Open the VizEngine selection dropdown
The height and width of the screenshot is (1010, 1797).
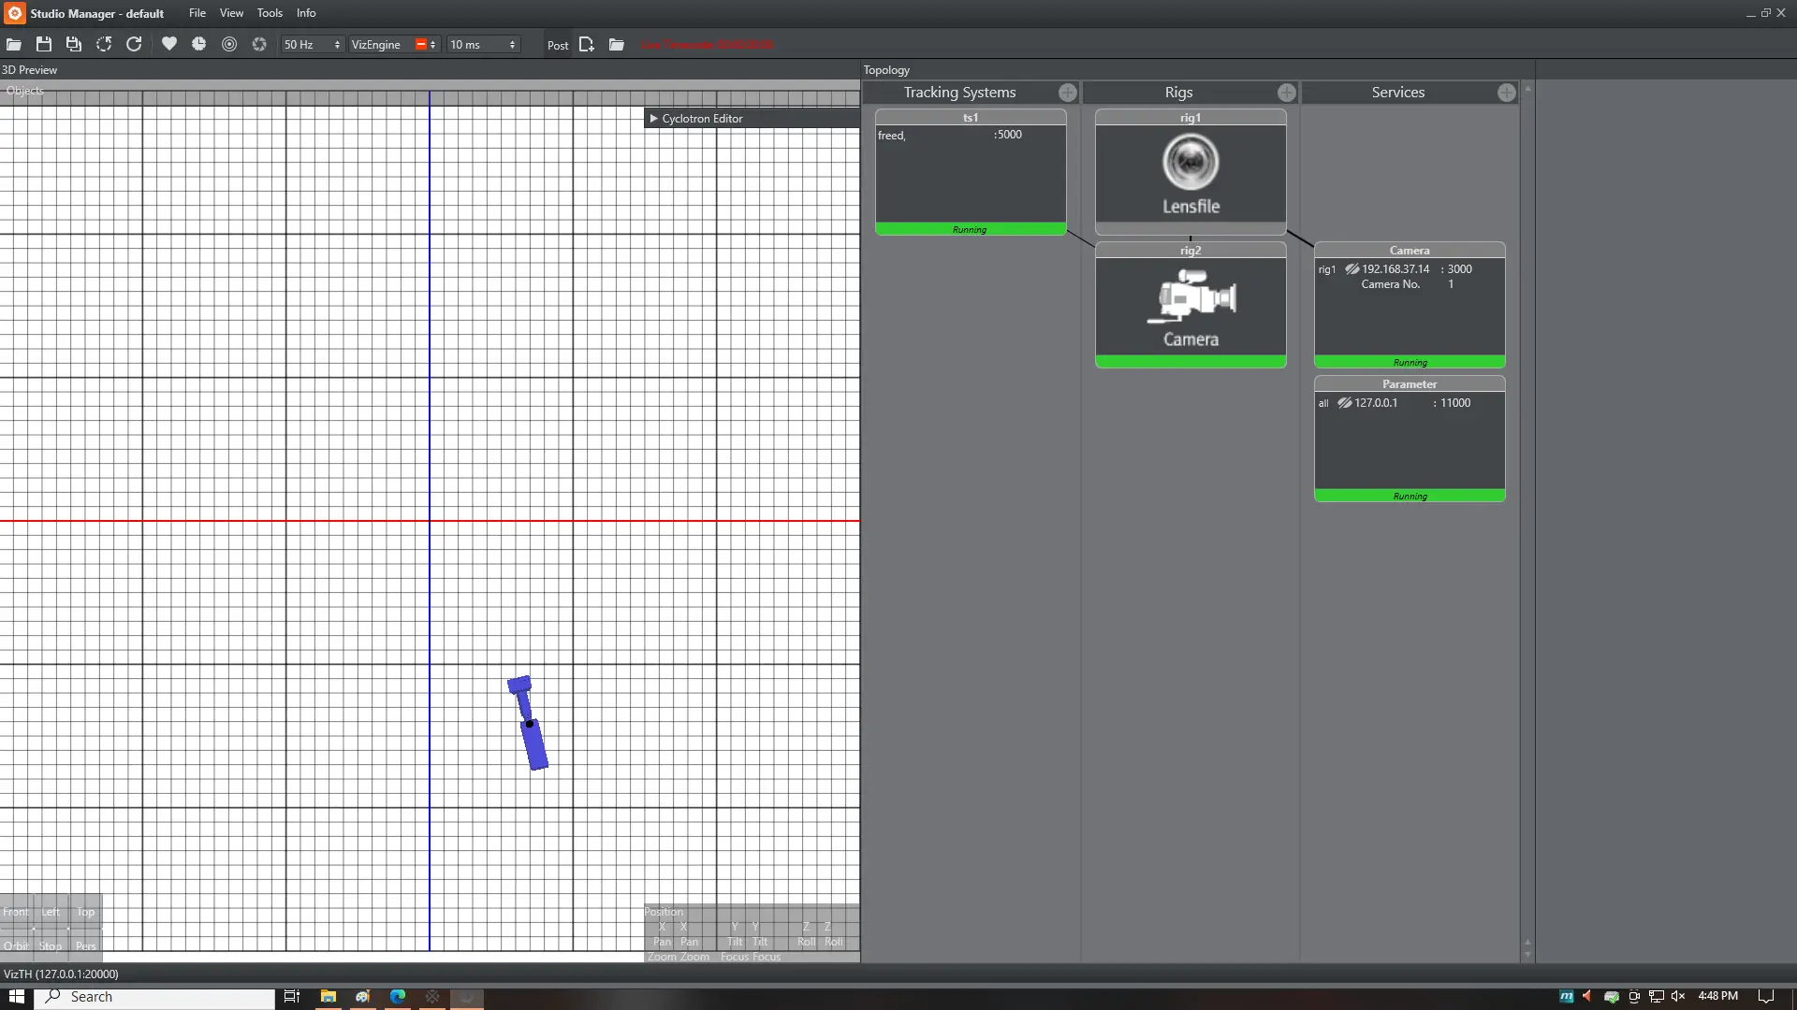393,45
